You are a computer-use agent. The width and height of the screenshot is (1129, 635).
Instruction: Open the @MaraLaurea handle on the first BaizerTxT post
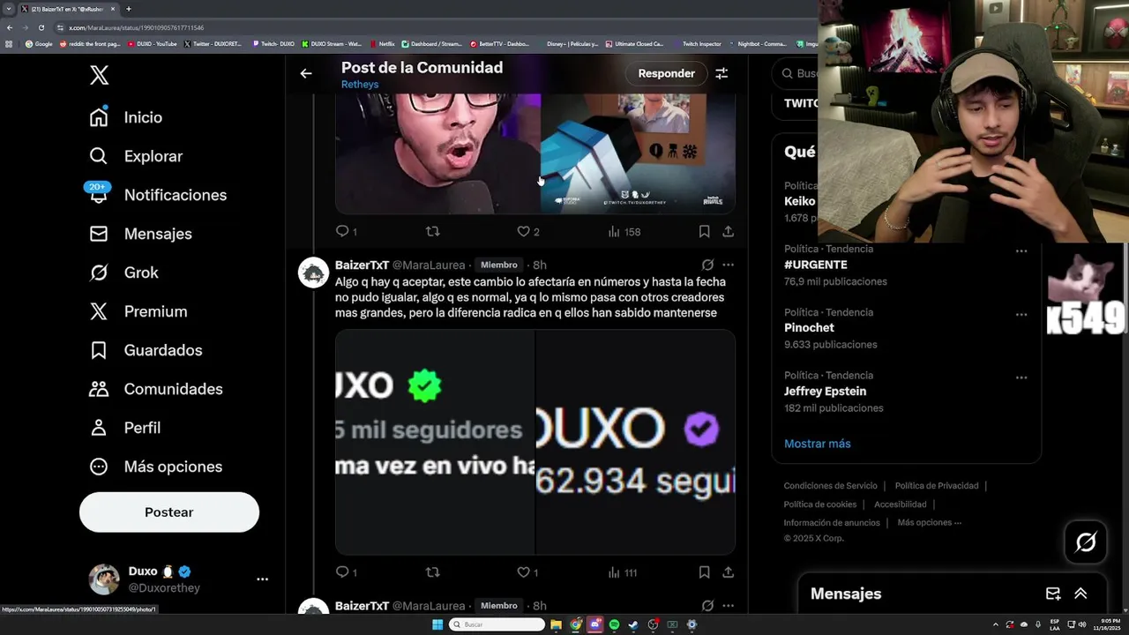coord(429,265)
